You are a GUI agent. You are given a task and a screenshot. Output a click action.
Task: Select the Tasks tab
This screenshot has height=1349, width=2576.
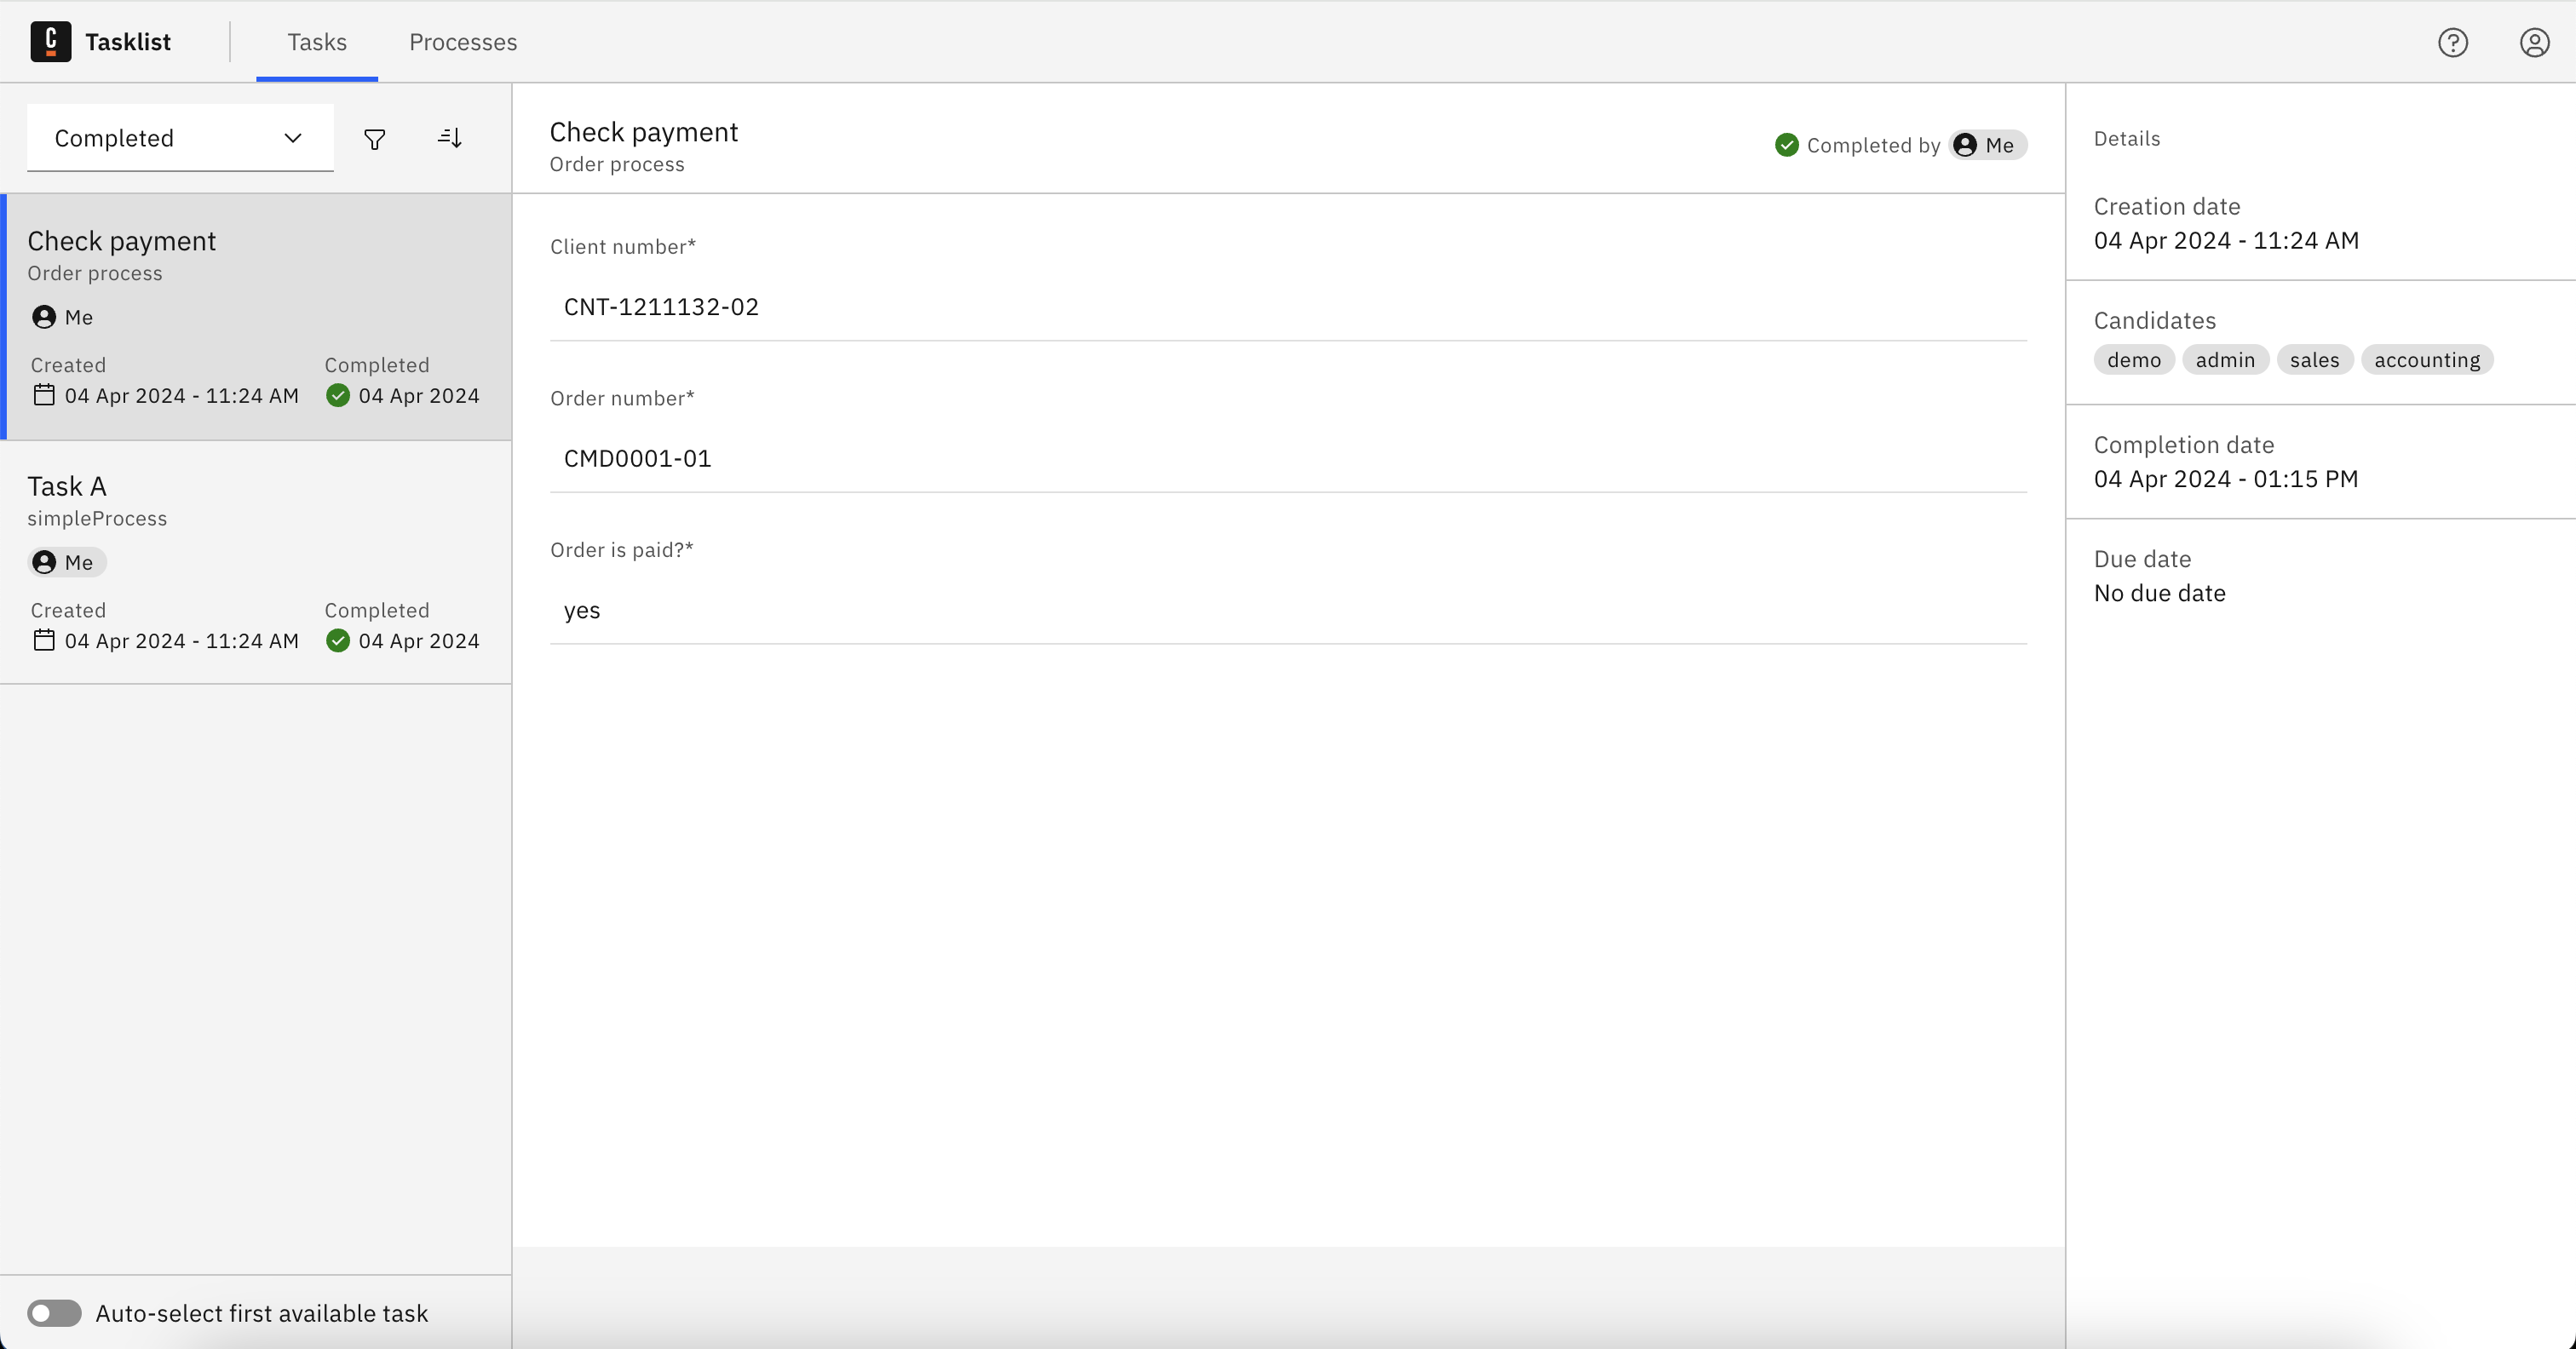317,42
